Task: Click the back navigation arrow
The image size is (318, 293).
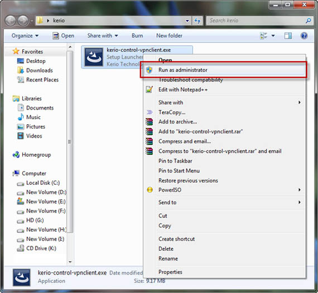Action: [x=11, y=21]
